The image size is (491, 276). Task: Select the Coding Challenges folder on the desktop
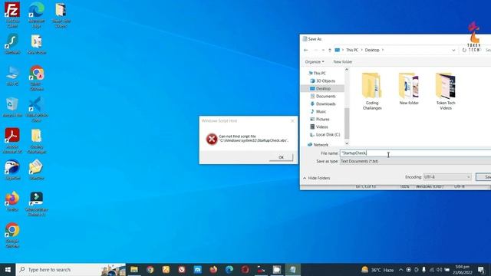click(37, 141)
